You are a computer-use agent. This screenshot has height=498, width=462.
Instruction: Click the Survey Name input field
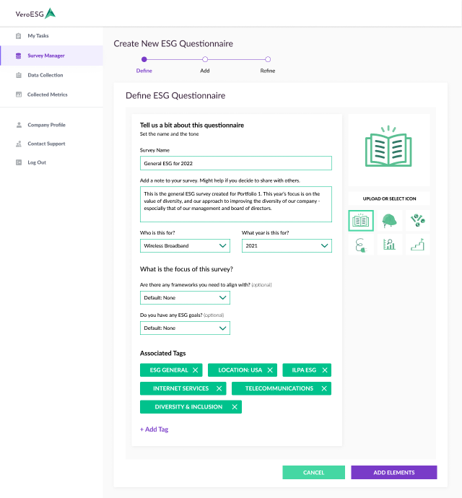point(235,164)
